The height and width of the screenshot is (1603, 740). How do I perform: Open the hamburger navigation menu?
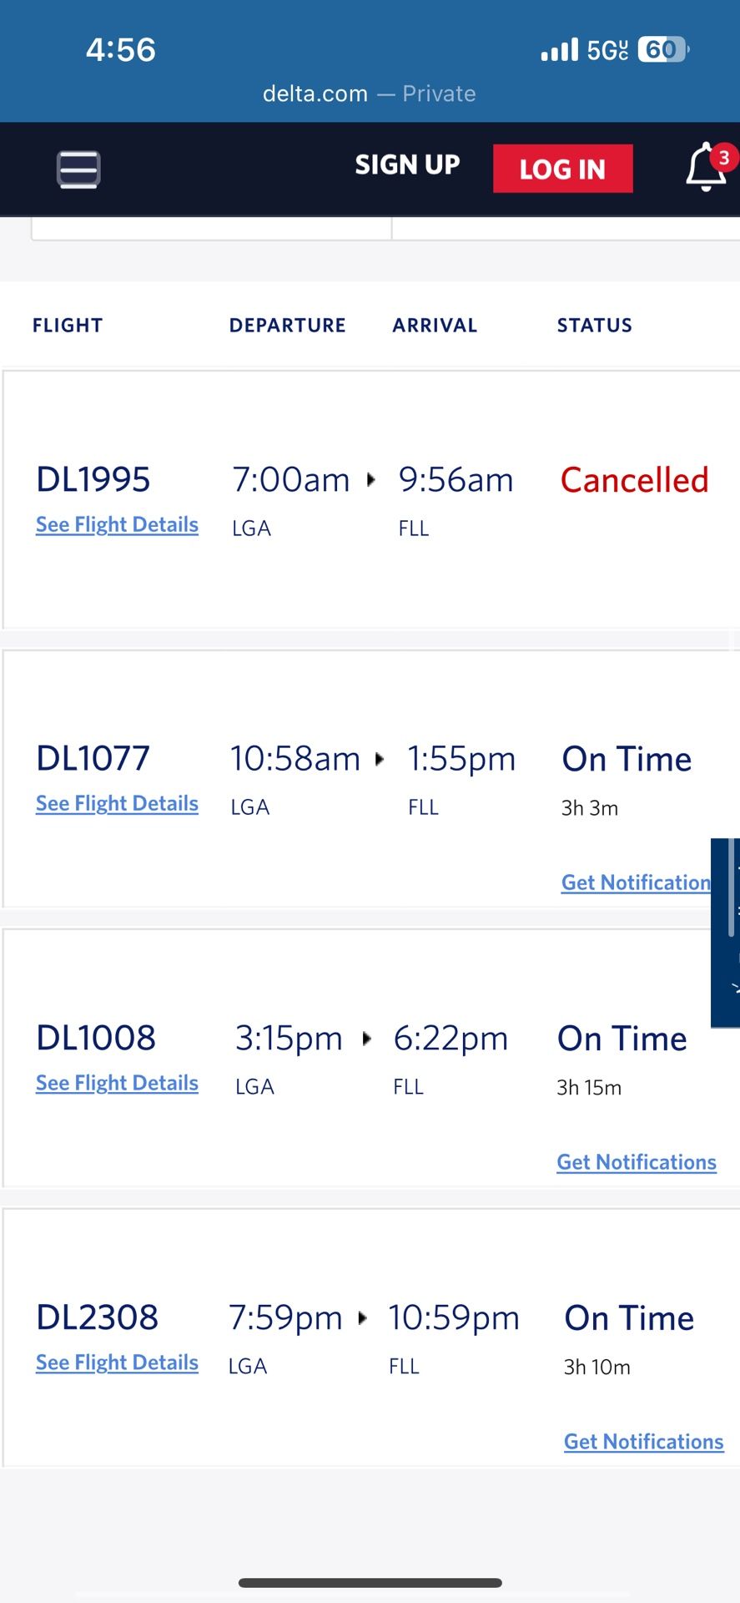tap(78, 169)
